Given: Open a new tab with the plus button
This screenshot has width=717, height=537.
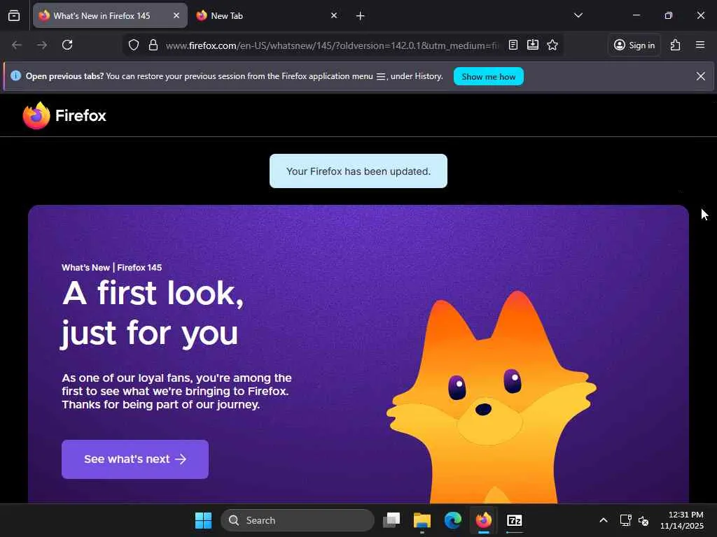Looking at the screenshot, I should pos(361,16).
